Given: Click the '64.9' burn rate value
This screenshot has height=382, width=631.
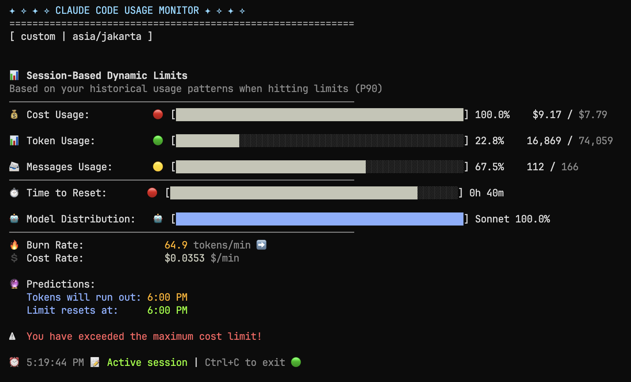Looking at the screenshot, I should pos(176,245).
